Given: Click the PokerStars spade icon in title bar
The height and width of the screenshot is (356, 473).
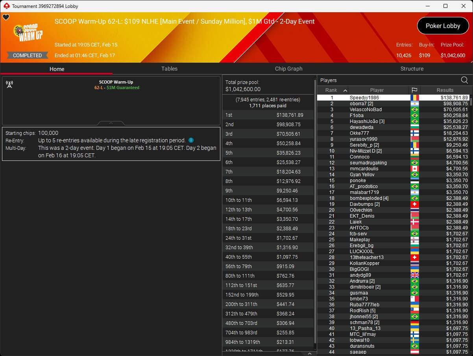Looking at the screenshot, I should (x=6, y=6).
